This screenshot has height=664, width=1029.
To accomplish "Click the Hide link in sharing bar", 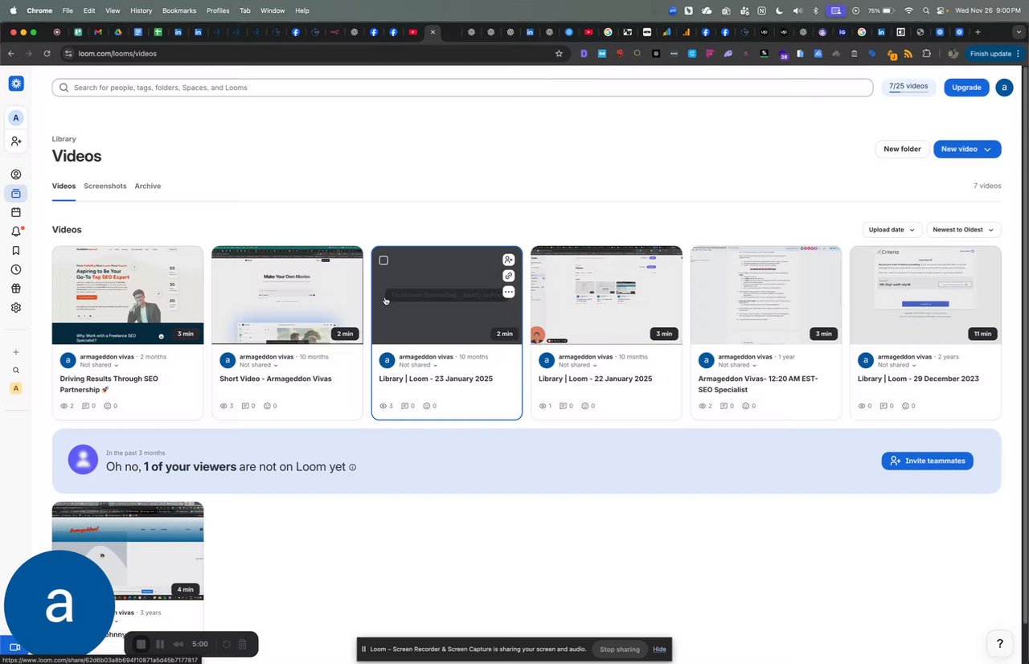I will pos(659,649).
